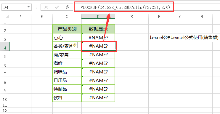Select column F header
Image resolution: width=220 pixels, height=114 pixels.
pos(159,17)
